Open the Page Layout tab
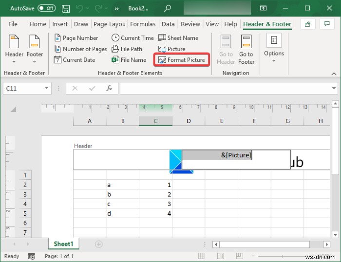Image resolution: width=341 pixels, height=262 pixels. [x=110, y=24]
